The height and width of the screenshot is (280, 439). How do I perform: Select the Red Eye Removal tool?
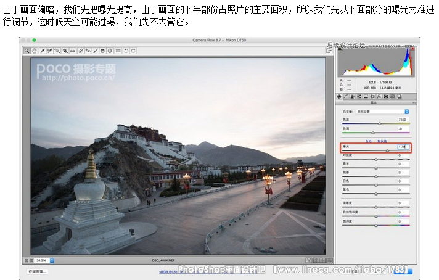[88, 51]
